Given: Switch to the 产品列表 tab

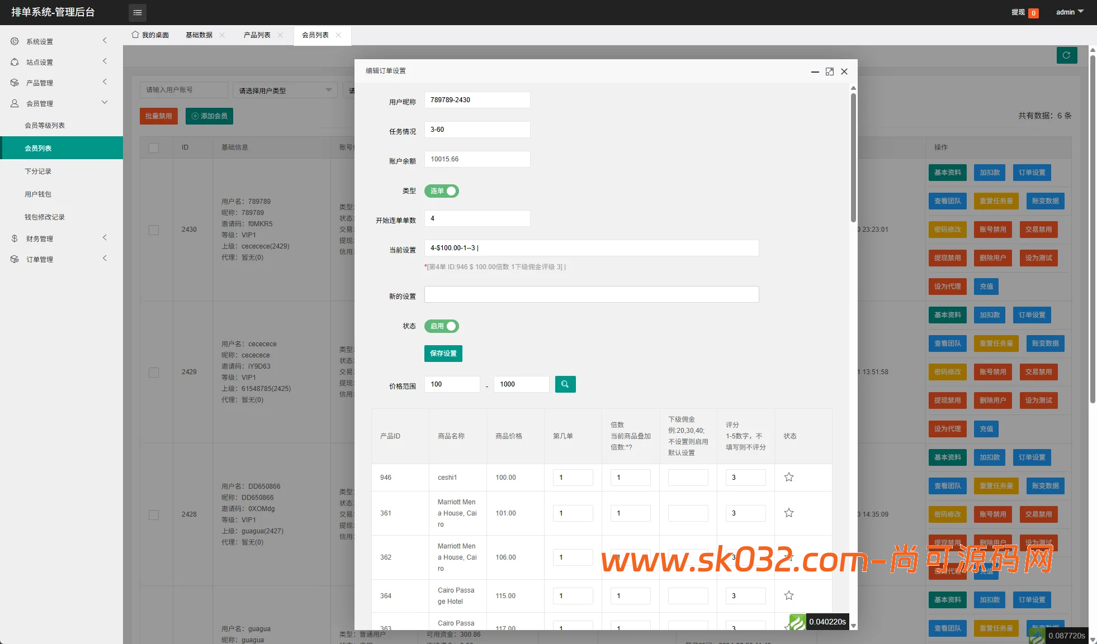Looking at the screenshot, I should coord(257,35).
